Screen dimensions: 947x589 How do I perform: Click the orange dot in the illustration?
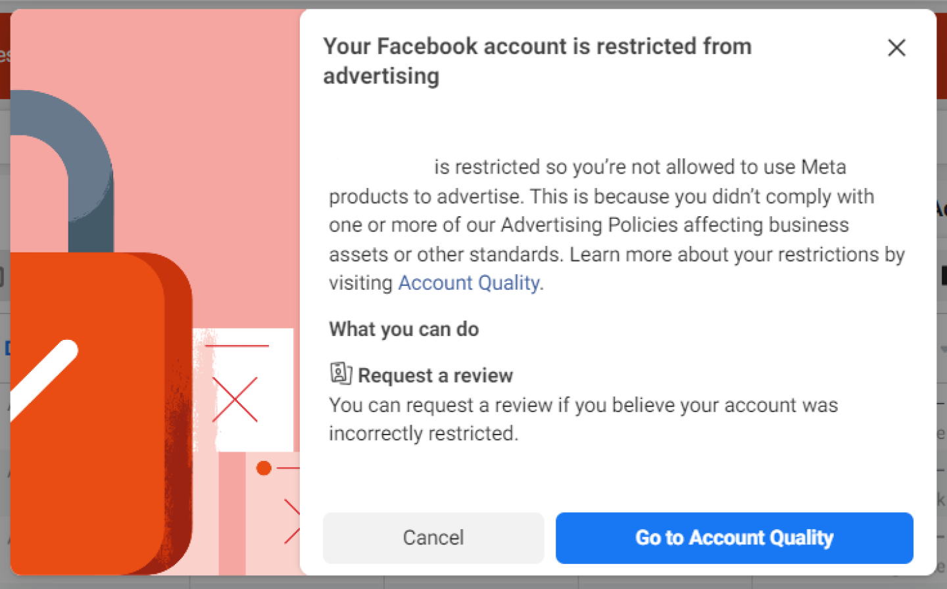(264, 468)
